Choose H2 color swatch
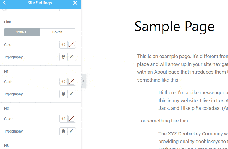Screen dimensions: 228x149 (x=71, y=119)
